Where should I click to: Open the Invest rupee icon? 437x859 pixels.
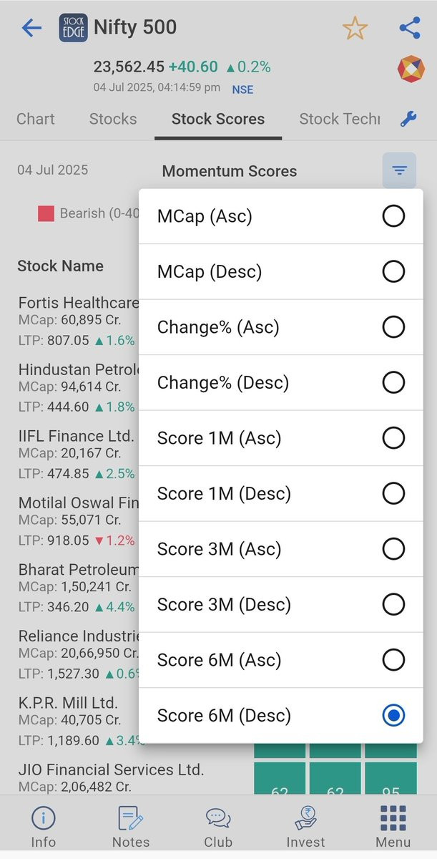pos(306,818)
